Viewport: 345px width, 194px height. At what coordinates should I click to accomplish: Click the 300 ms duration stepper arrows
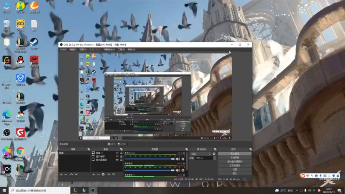[x=214, y=158]
